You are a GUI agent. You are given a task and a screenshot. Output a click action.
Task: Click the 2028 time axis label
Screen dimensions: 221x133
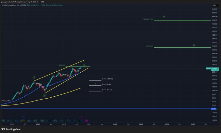pos(115,124)
